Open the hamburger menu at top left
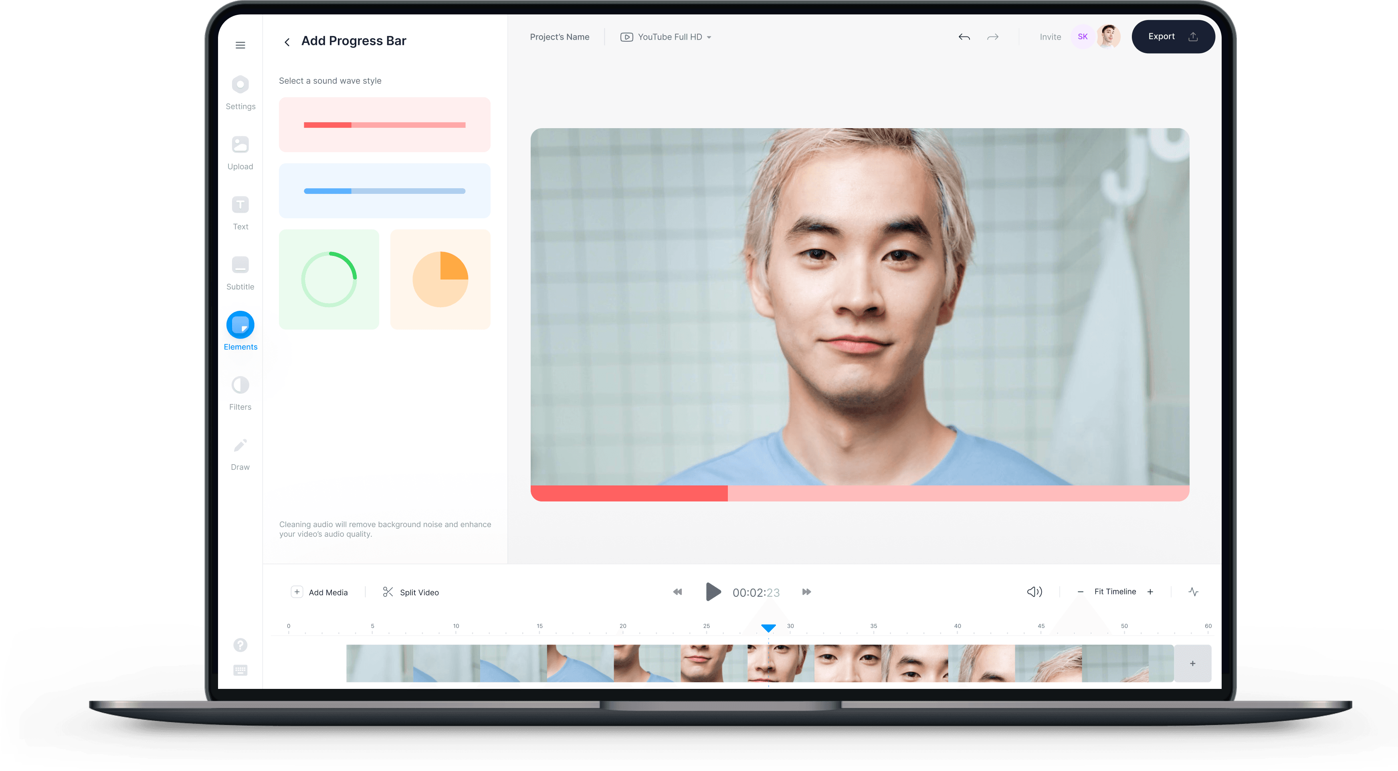 [x=240, y=45]
